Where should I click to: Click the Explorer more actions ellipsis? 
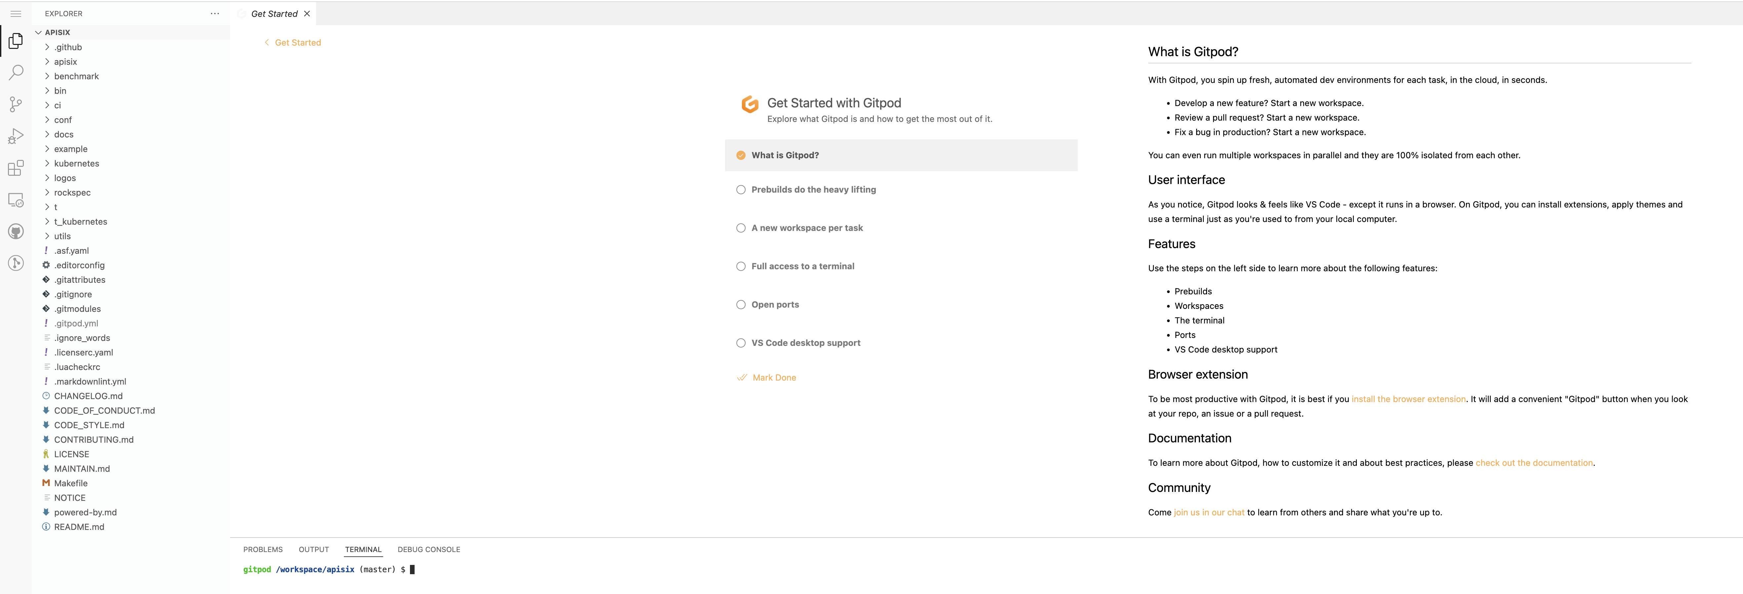tap(215, 14)
